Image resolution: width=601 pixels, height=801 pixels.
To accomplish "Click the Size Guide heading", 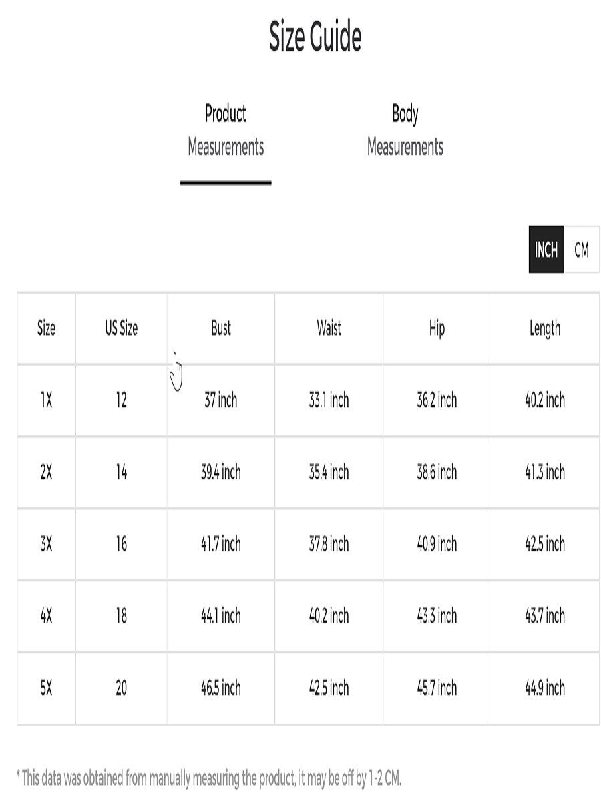I will [315, 37].
